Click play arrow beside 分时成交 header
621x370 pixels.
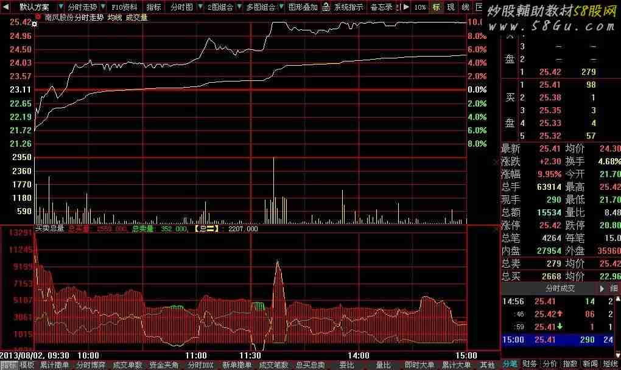coord(602,288)
